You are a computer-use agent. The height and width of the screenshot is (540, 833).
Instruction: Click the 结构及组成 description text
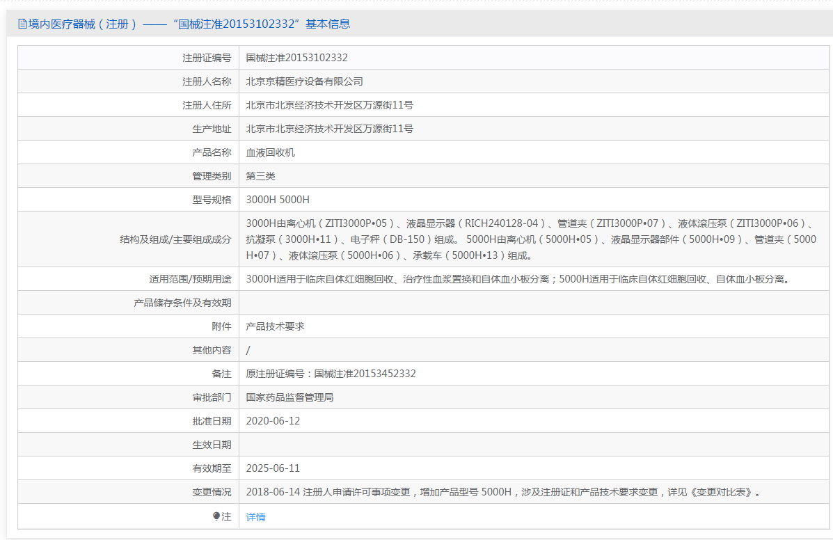pos(529,239)
